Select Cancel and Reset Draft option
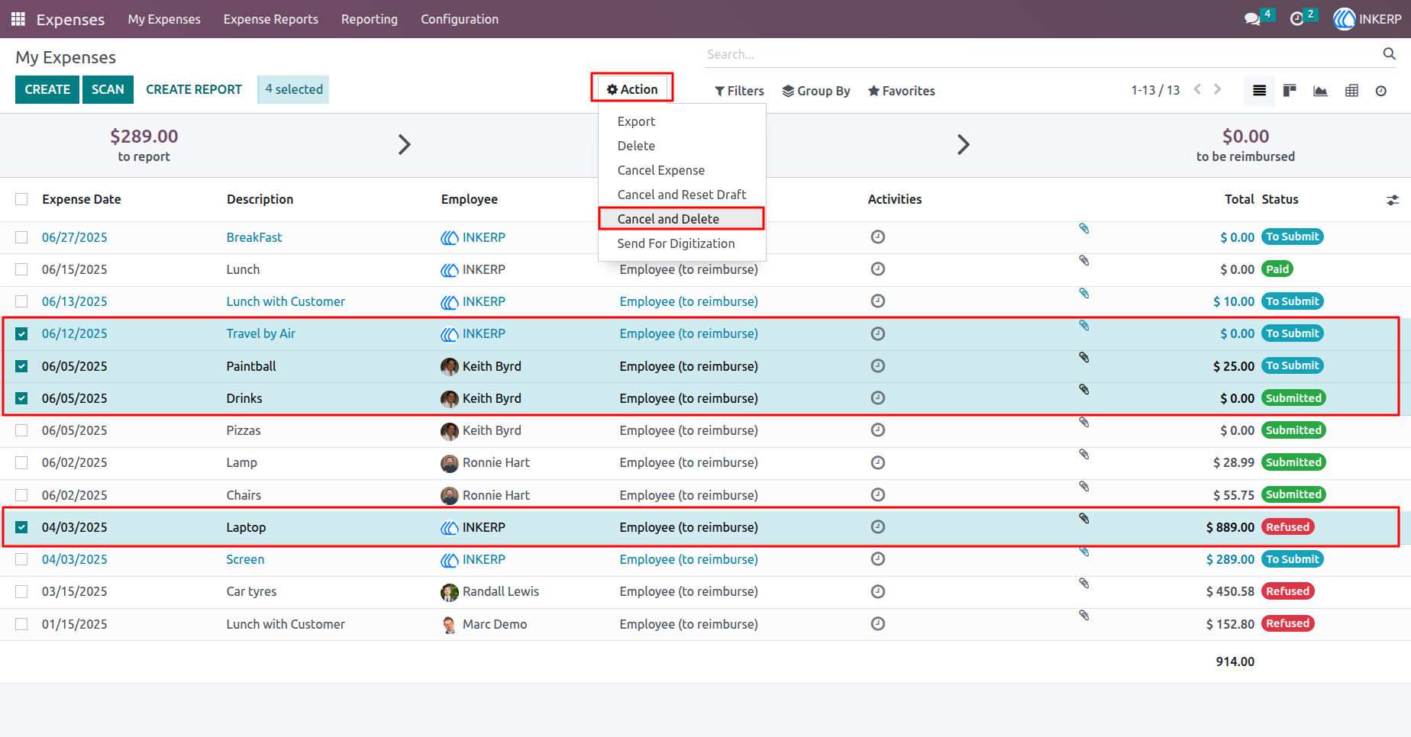Image resolution: width=1411 pixels, height=737 pixels. (681, 195)
